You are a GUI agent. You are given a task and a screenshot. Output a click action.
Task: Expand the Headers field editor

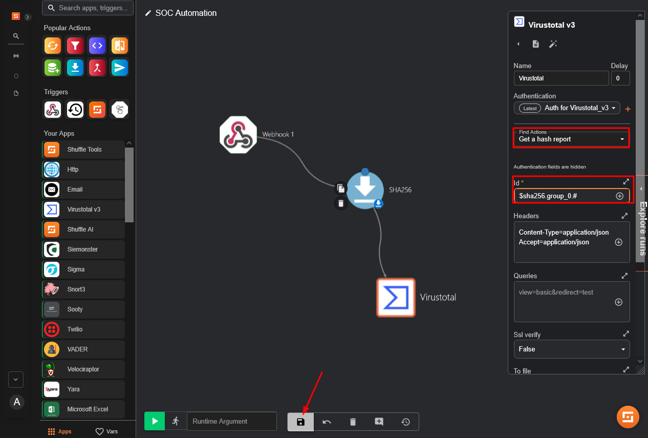624,216
